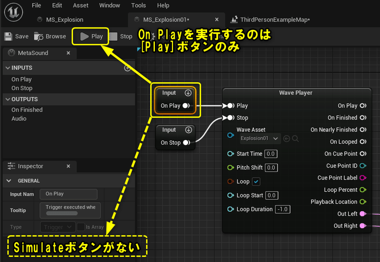
Task: Click the Out Left audio pin
Action: click(x=363, y=214)
